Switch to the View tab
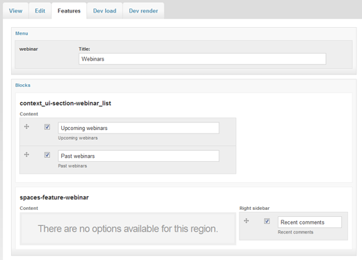 [x=15, y=11]
